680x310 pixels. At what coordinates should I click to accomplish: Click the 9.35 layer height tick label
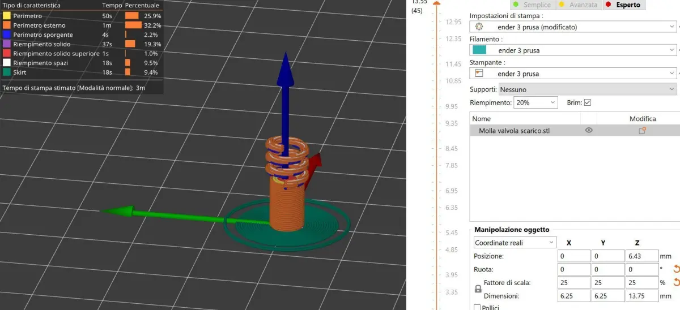pos(452,123)
